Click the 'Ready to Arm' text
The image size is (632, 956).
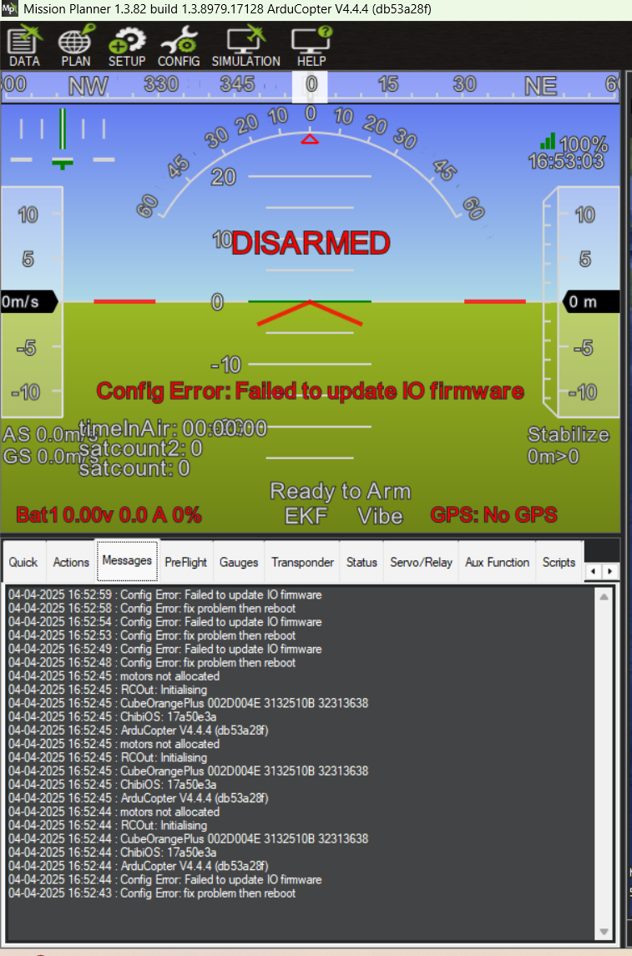[341, 491]
